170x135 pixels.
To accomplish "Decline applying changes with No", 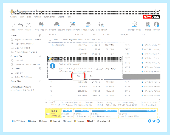I will 91,76.
